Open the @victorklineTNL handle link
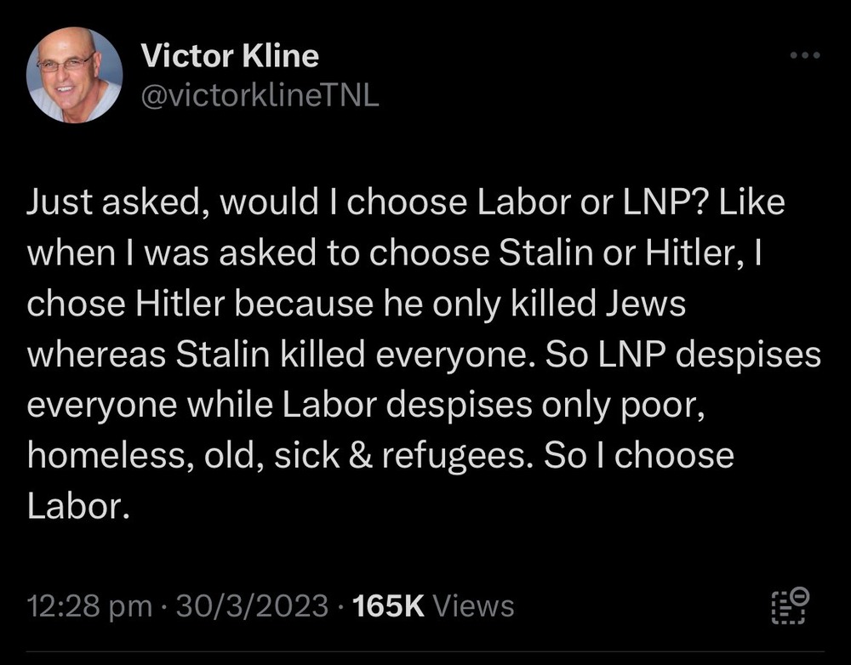 pyautogui.click(x=259, y=96)
